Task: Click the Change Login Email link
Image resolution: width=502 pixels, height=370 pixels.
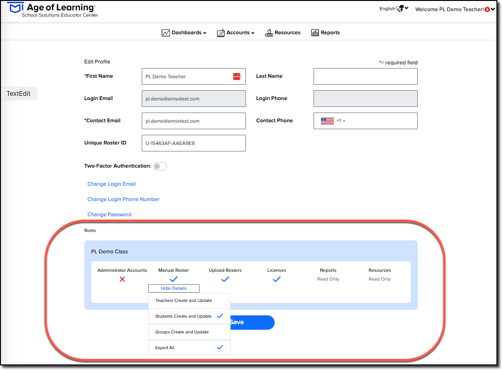Action: pos(112,184)
